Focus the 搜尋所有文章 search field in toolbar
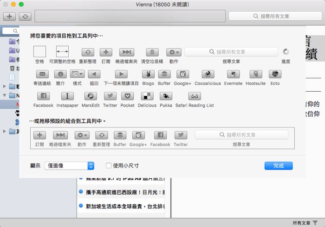The image size is (325, 227). (275, 16)
